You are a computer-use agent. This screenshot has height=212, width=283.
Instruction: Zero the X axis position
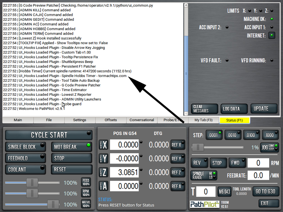103,145
